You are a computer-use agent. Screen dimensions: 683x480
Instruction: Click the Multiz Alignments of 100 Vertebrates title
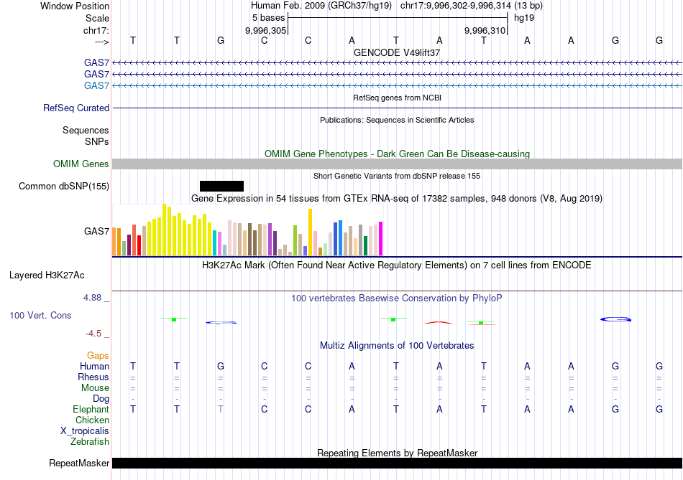(x=397, y=346)
